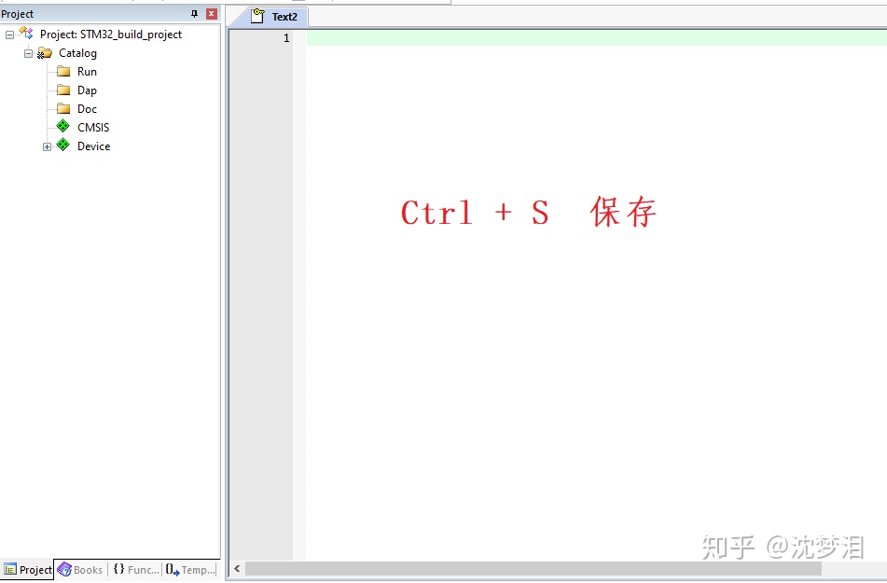Click the CMSIS green diamond icon
Image resolution: width=887 pixels, height=583 pixels.
[x=62, y=127]
